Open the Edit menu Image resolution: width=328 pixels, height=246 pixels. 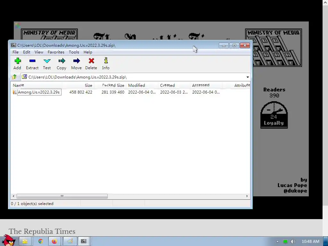(x=27, y=52)
